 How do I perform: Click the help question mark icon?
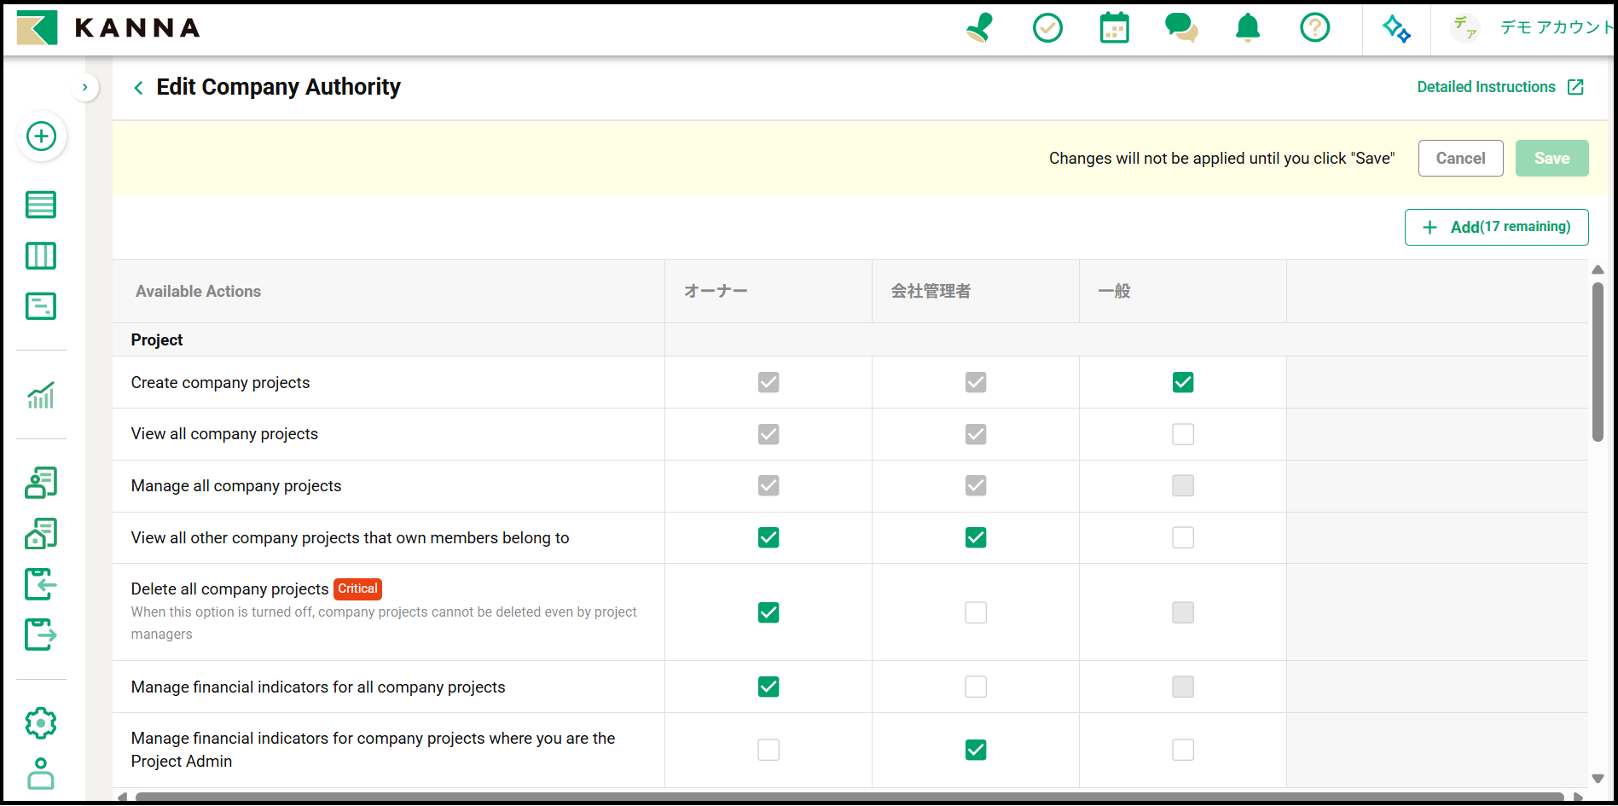click(1314, 28)
